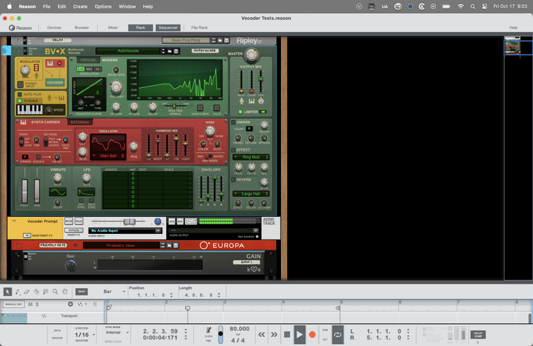Image resolution: width=533 pixels, height=346 pixels.
Task: Click the Mute button on Vocoder Prompt
Action: tap(69, 221)
